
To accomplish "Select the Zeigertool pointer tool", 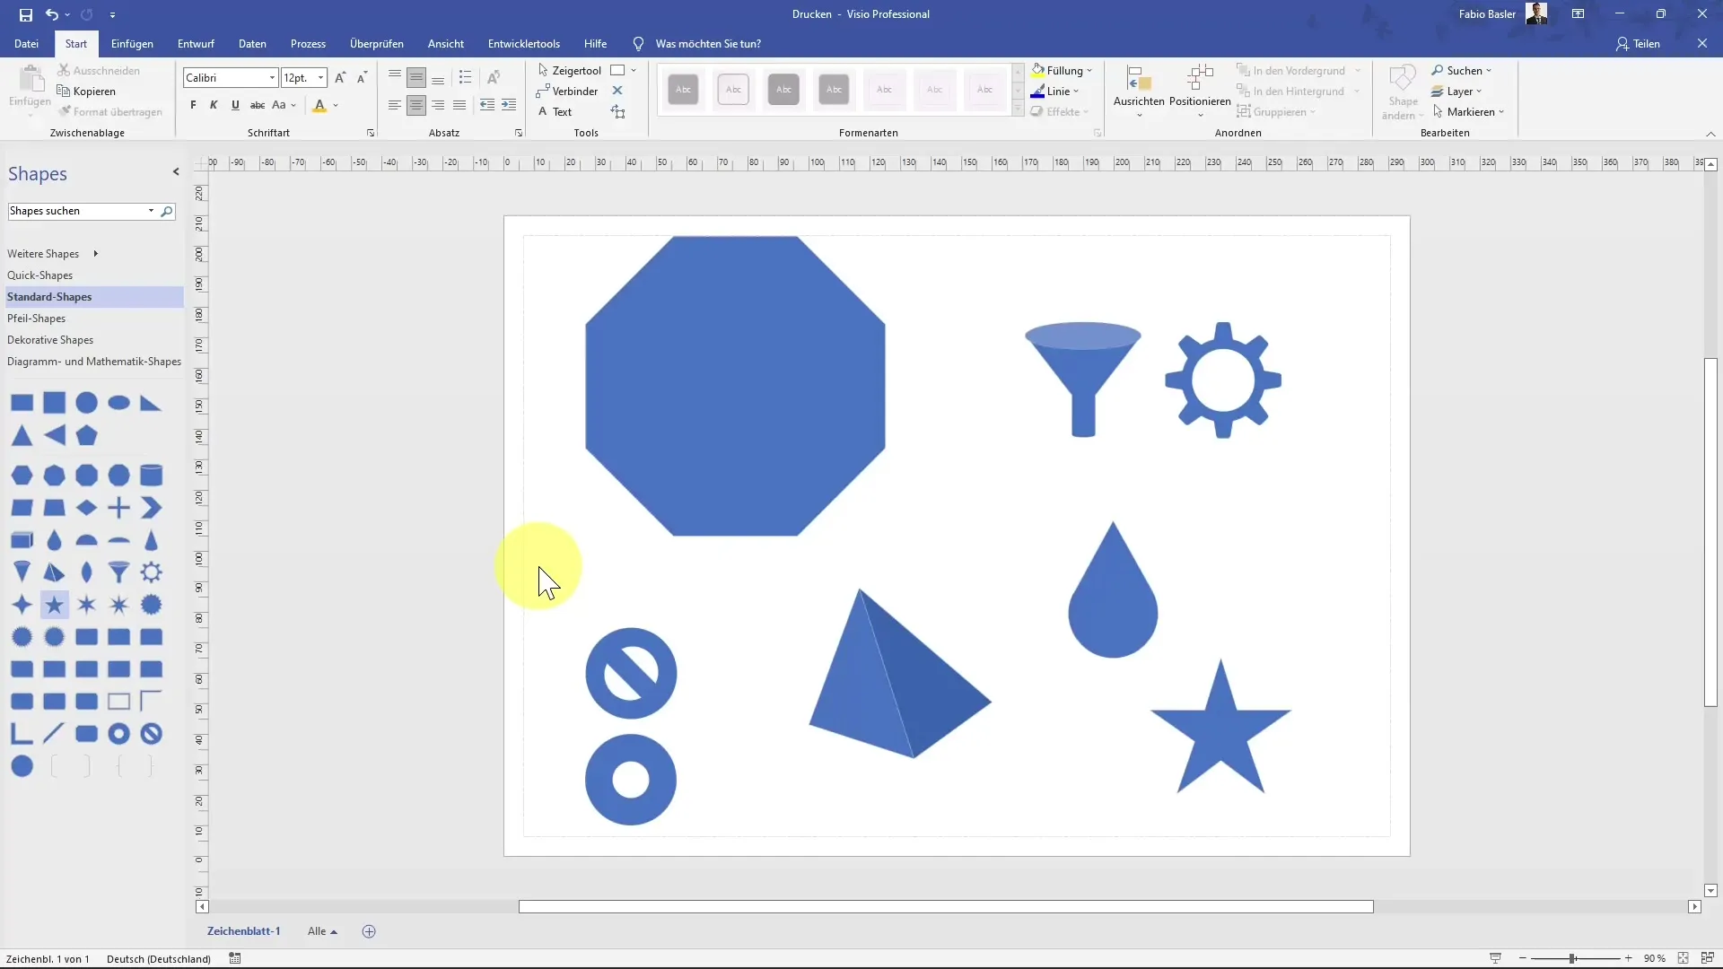I will (x=570, y=70).
